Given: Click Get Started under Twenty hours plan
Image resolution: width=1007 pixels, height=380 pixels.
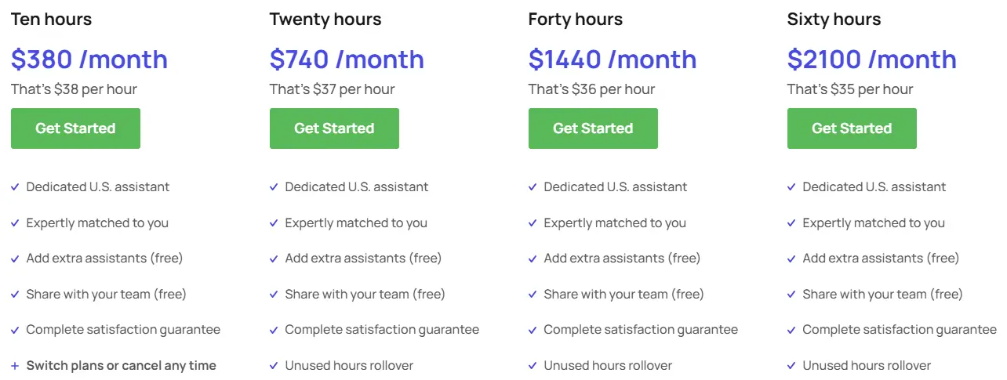Looking at the screenshot, I should tap(334, 128).
